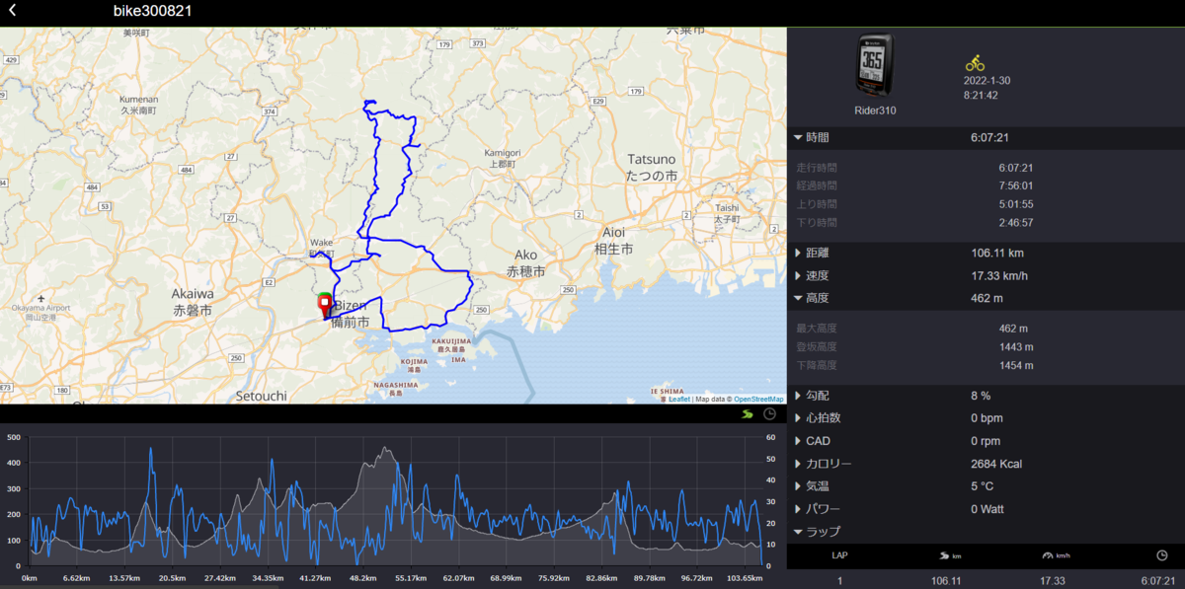Screen dimensions: 1185x589
Task: Click the gradient value 8 %
Action: point(981,396)
